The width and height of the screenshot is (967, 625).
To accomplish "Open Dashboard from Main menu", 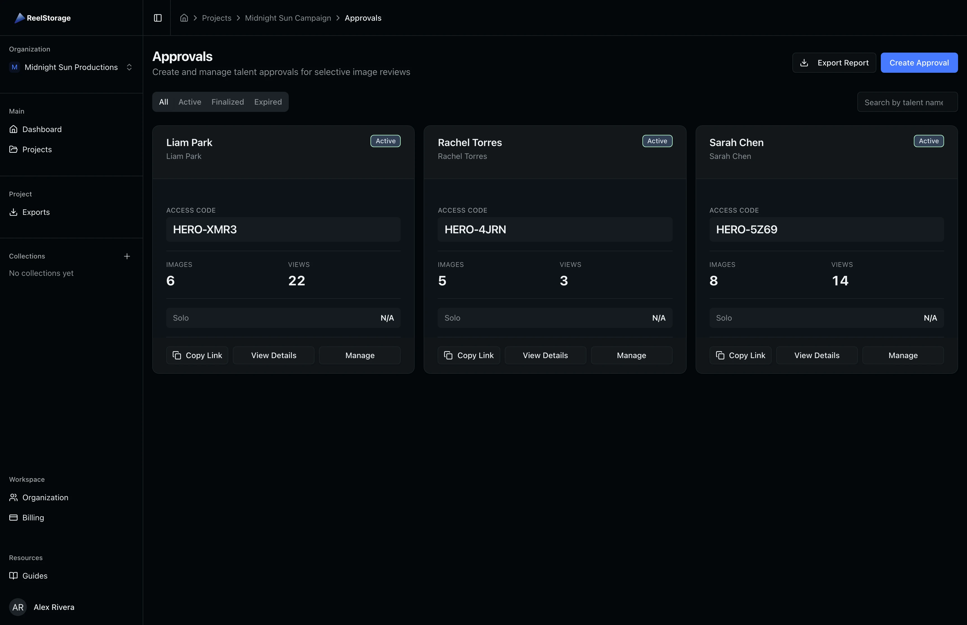I will click(42, 130).
